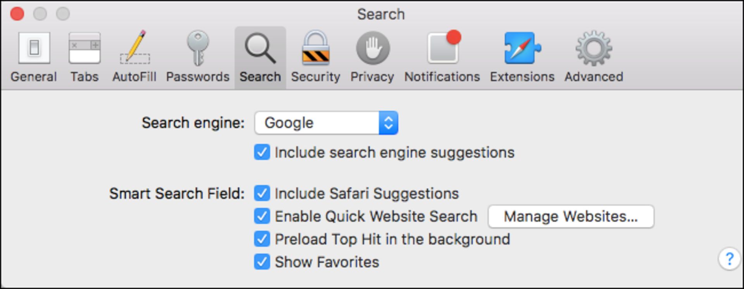744x289 pixels.
Task: Click the Search window title text
Action: coord(381,14)
